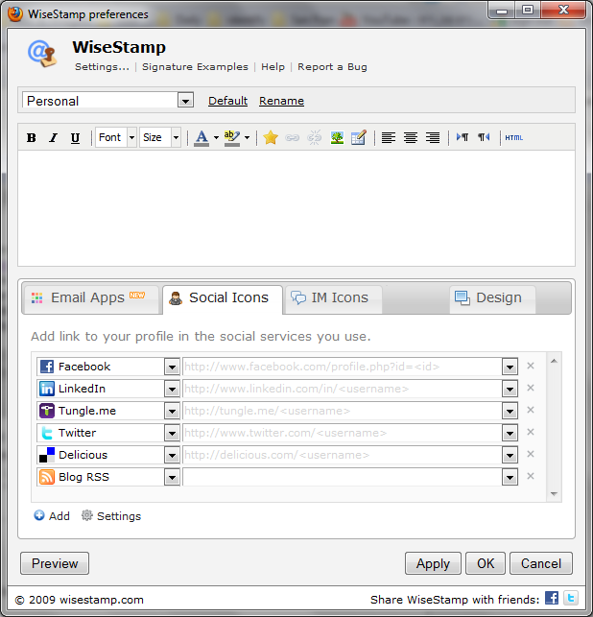The width and height of the screenshot is (593, 617).
Task: Open social icons Settings with gear
Action: click(111, 516)
